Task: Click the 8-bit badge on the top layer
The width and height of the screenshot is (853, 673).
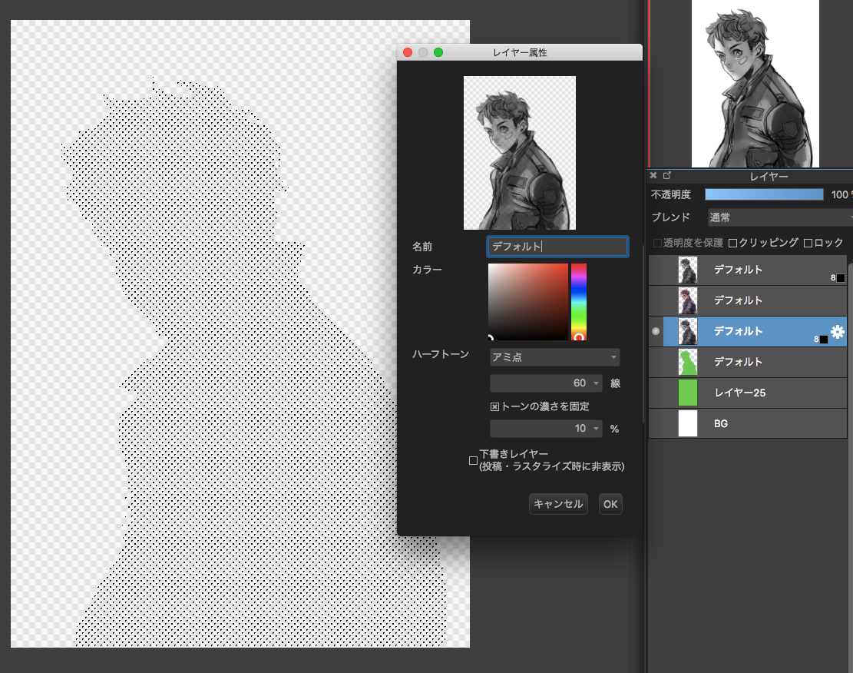Action: pos(838,277)
